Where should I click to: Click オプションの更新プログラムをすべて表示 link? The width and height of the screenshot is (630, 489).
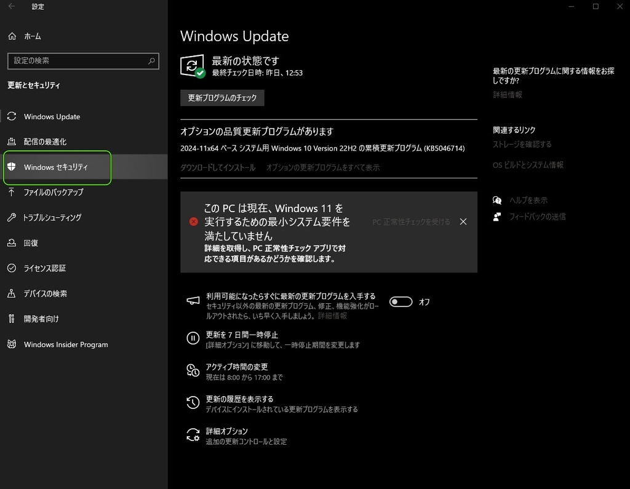tap(323, 167)
